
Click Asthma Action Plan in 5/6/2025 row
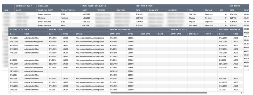click(x=31, y=75)
